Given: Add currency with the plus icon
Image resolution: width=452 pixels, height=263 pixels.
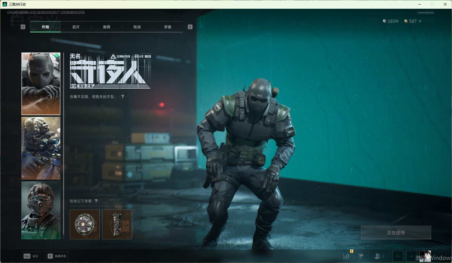Looking at the screenshot, I should [x=420, y=21].
